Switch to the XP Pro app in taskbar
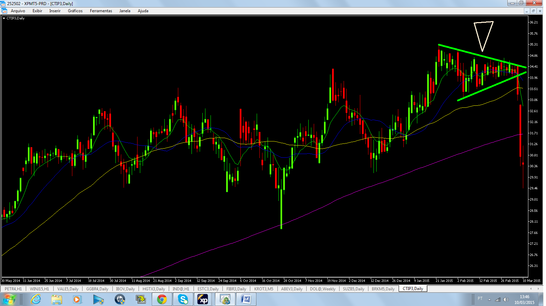The height and width of the screenshot is (306, 546). pyautogui.click(x=203, y=299)
